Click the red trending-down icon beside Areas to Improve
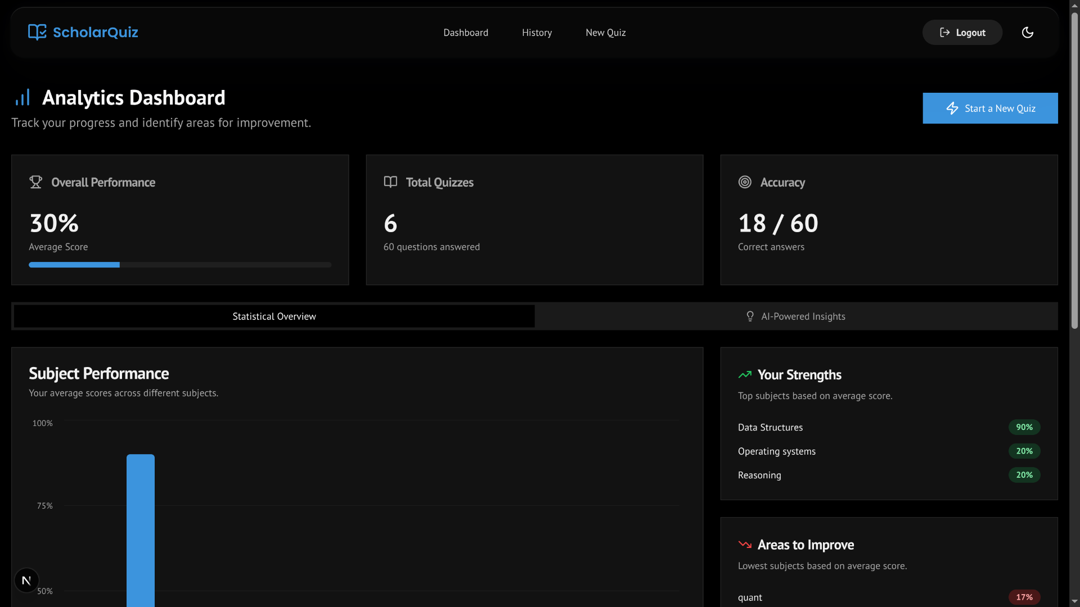The image size is (1080, 607). (745, 544)
